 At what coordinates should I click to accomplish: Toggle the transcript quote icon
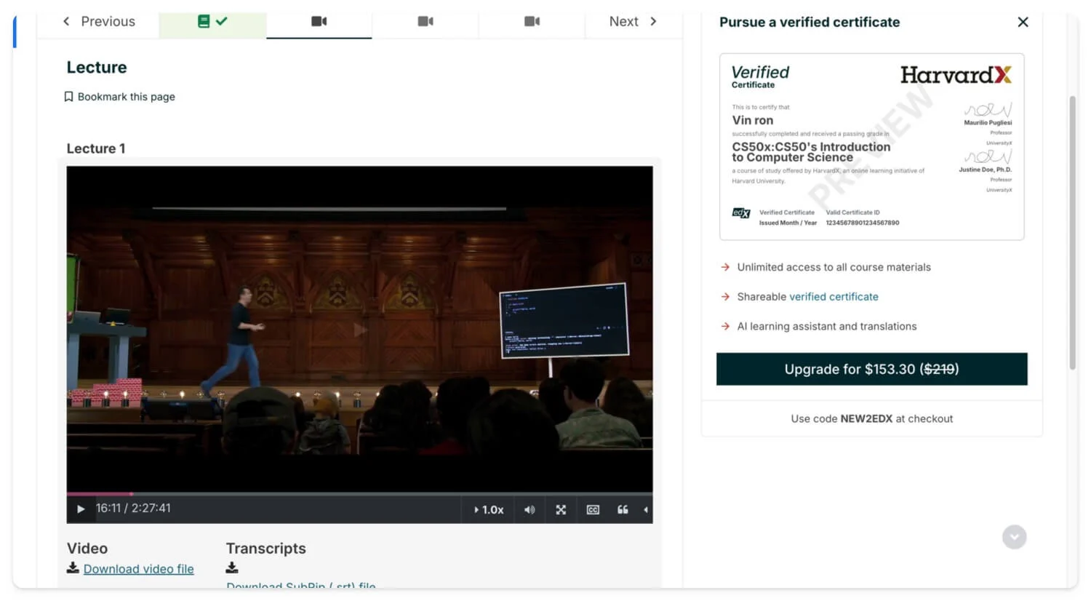[x=623, y=510]
